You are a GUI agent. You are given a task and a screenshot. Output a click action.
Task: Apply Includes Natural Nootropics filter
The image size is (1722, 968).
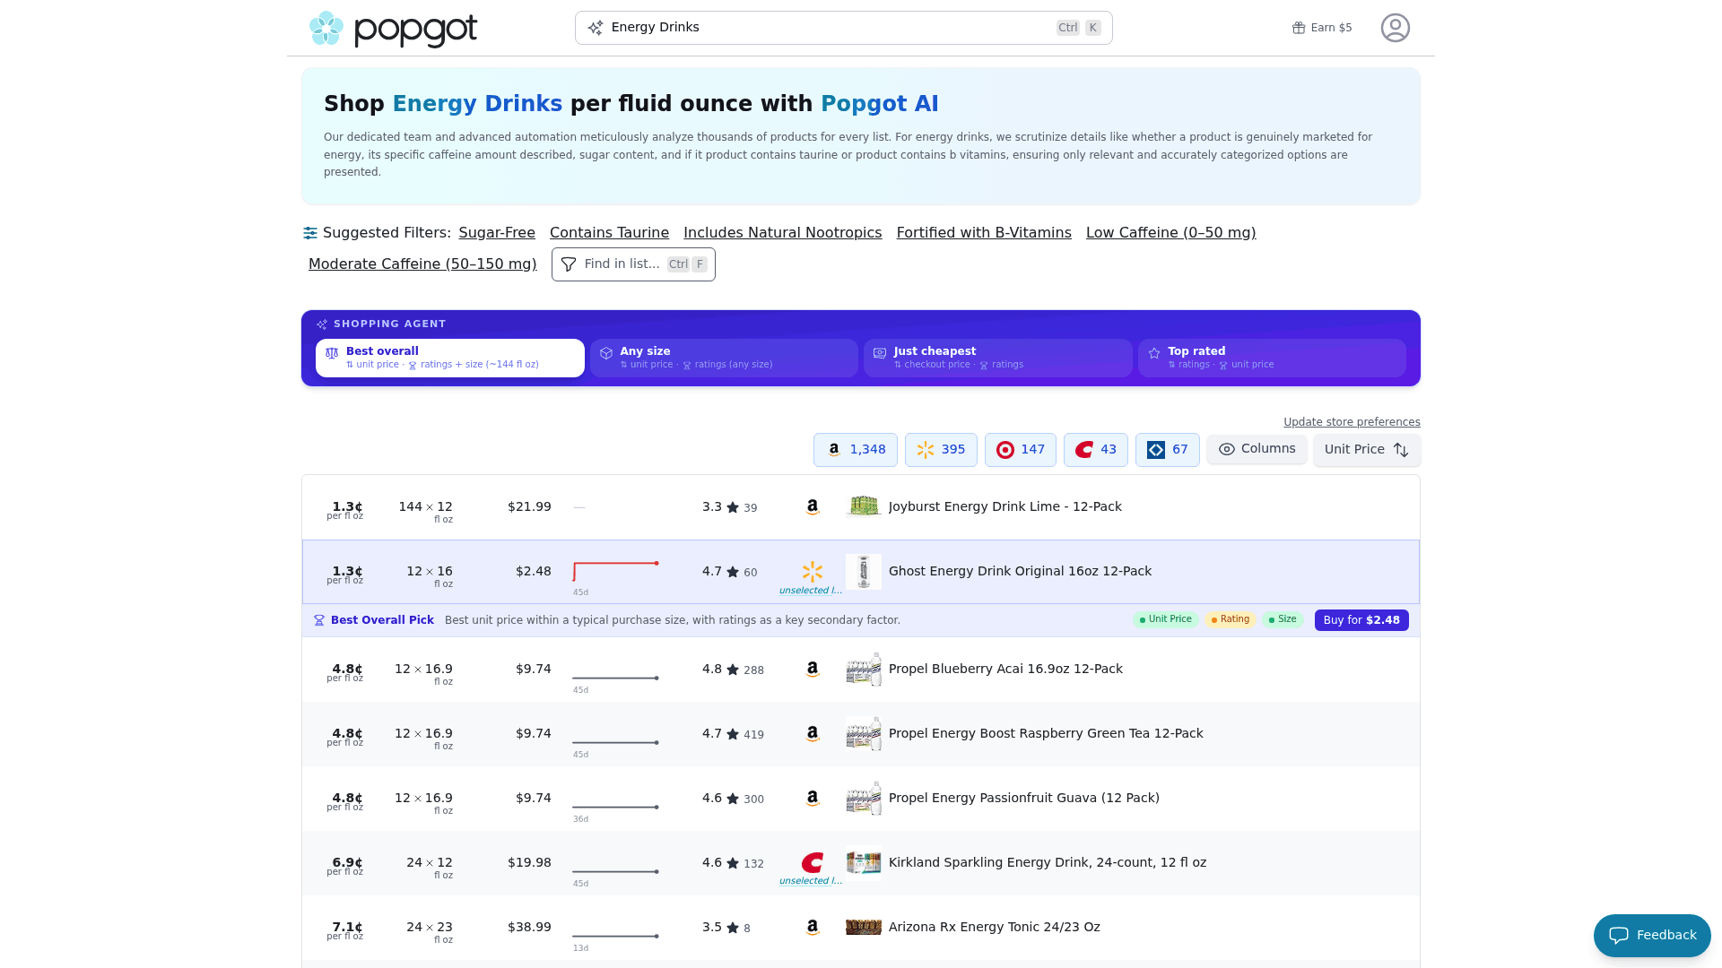pos(782,233)
